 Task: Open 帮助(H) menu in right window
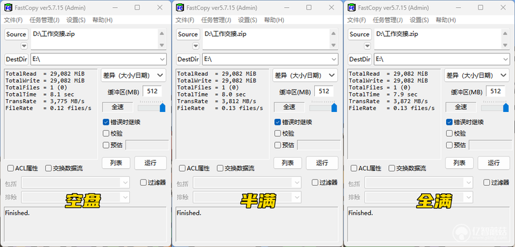(445, 20)
